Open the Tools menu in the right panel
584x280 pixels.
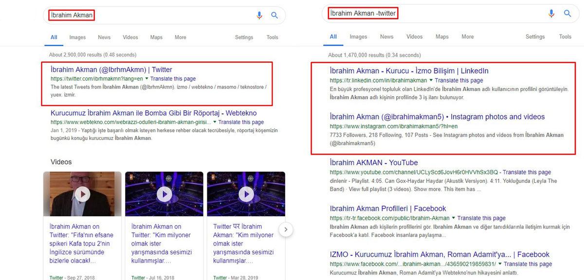(x=565, y=36)
